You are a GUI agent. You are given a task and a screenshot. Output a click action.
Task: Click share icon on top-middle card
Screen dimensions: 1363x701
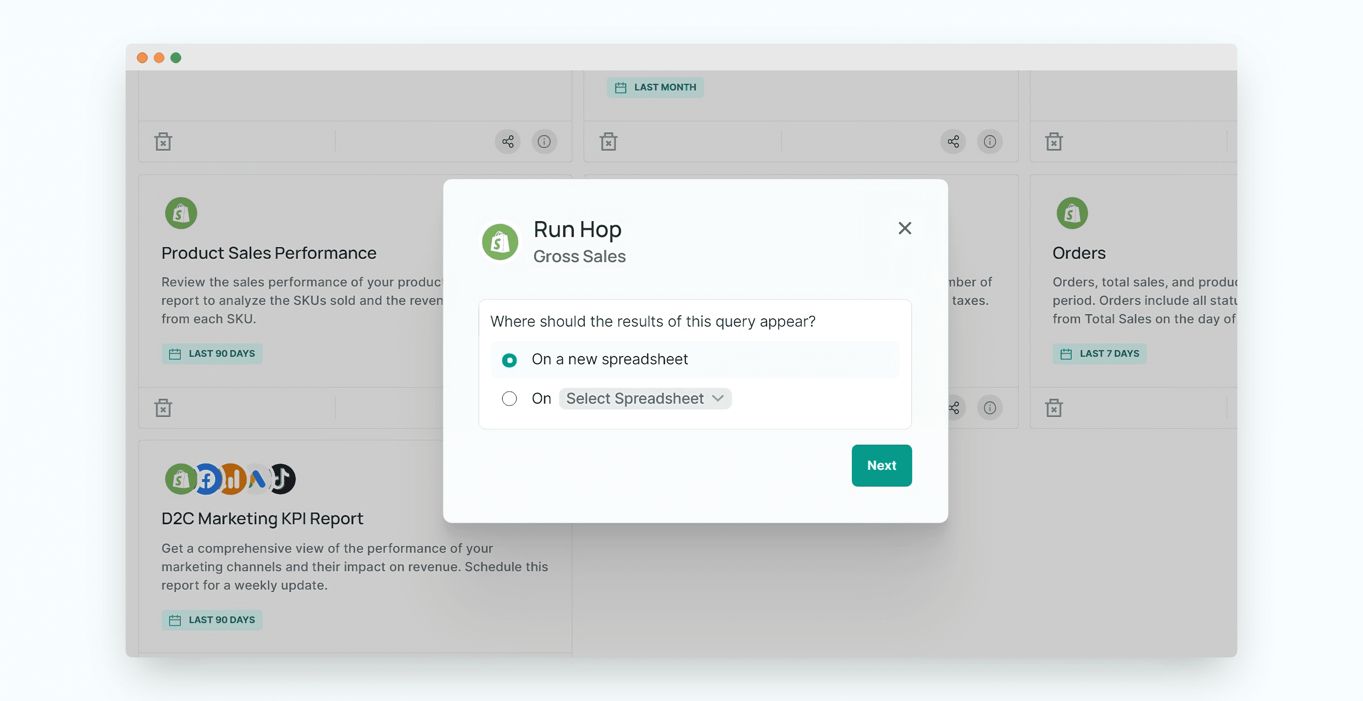click(953, 142)
